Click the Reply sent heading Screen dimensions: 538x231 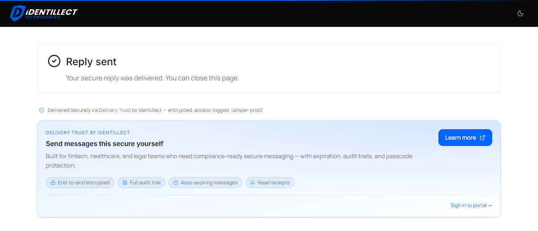91,61
